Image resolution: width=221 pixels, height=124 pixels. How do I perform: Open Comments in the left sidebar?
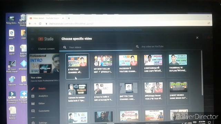pyautogui.click(x=44, y=111)
